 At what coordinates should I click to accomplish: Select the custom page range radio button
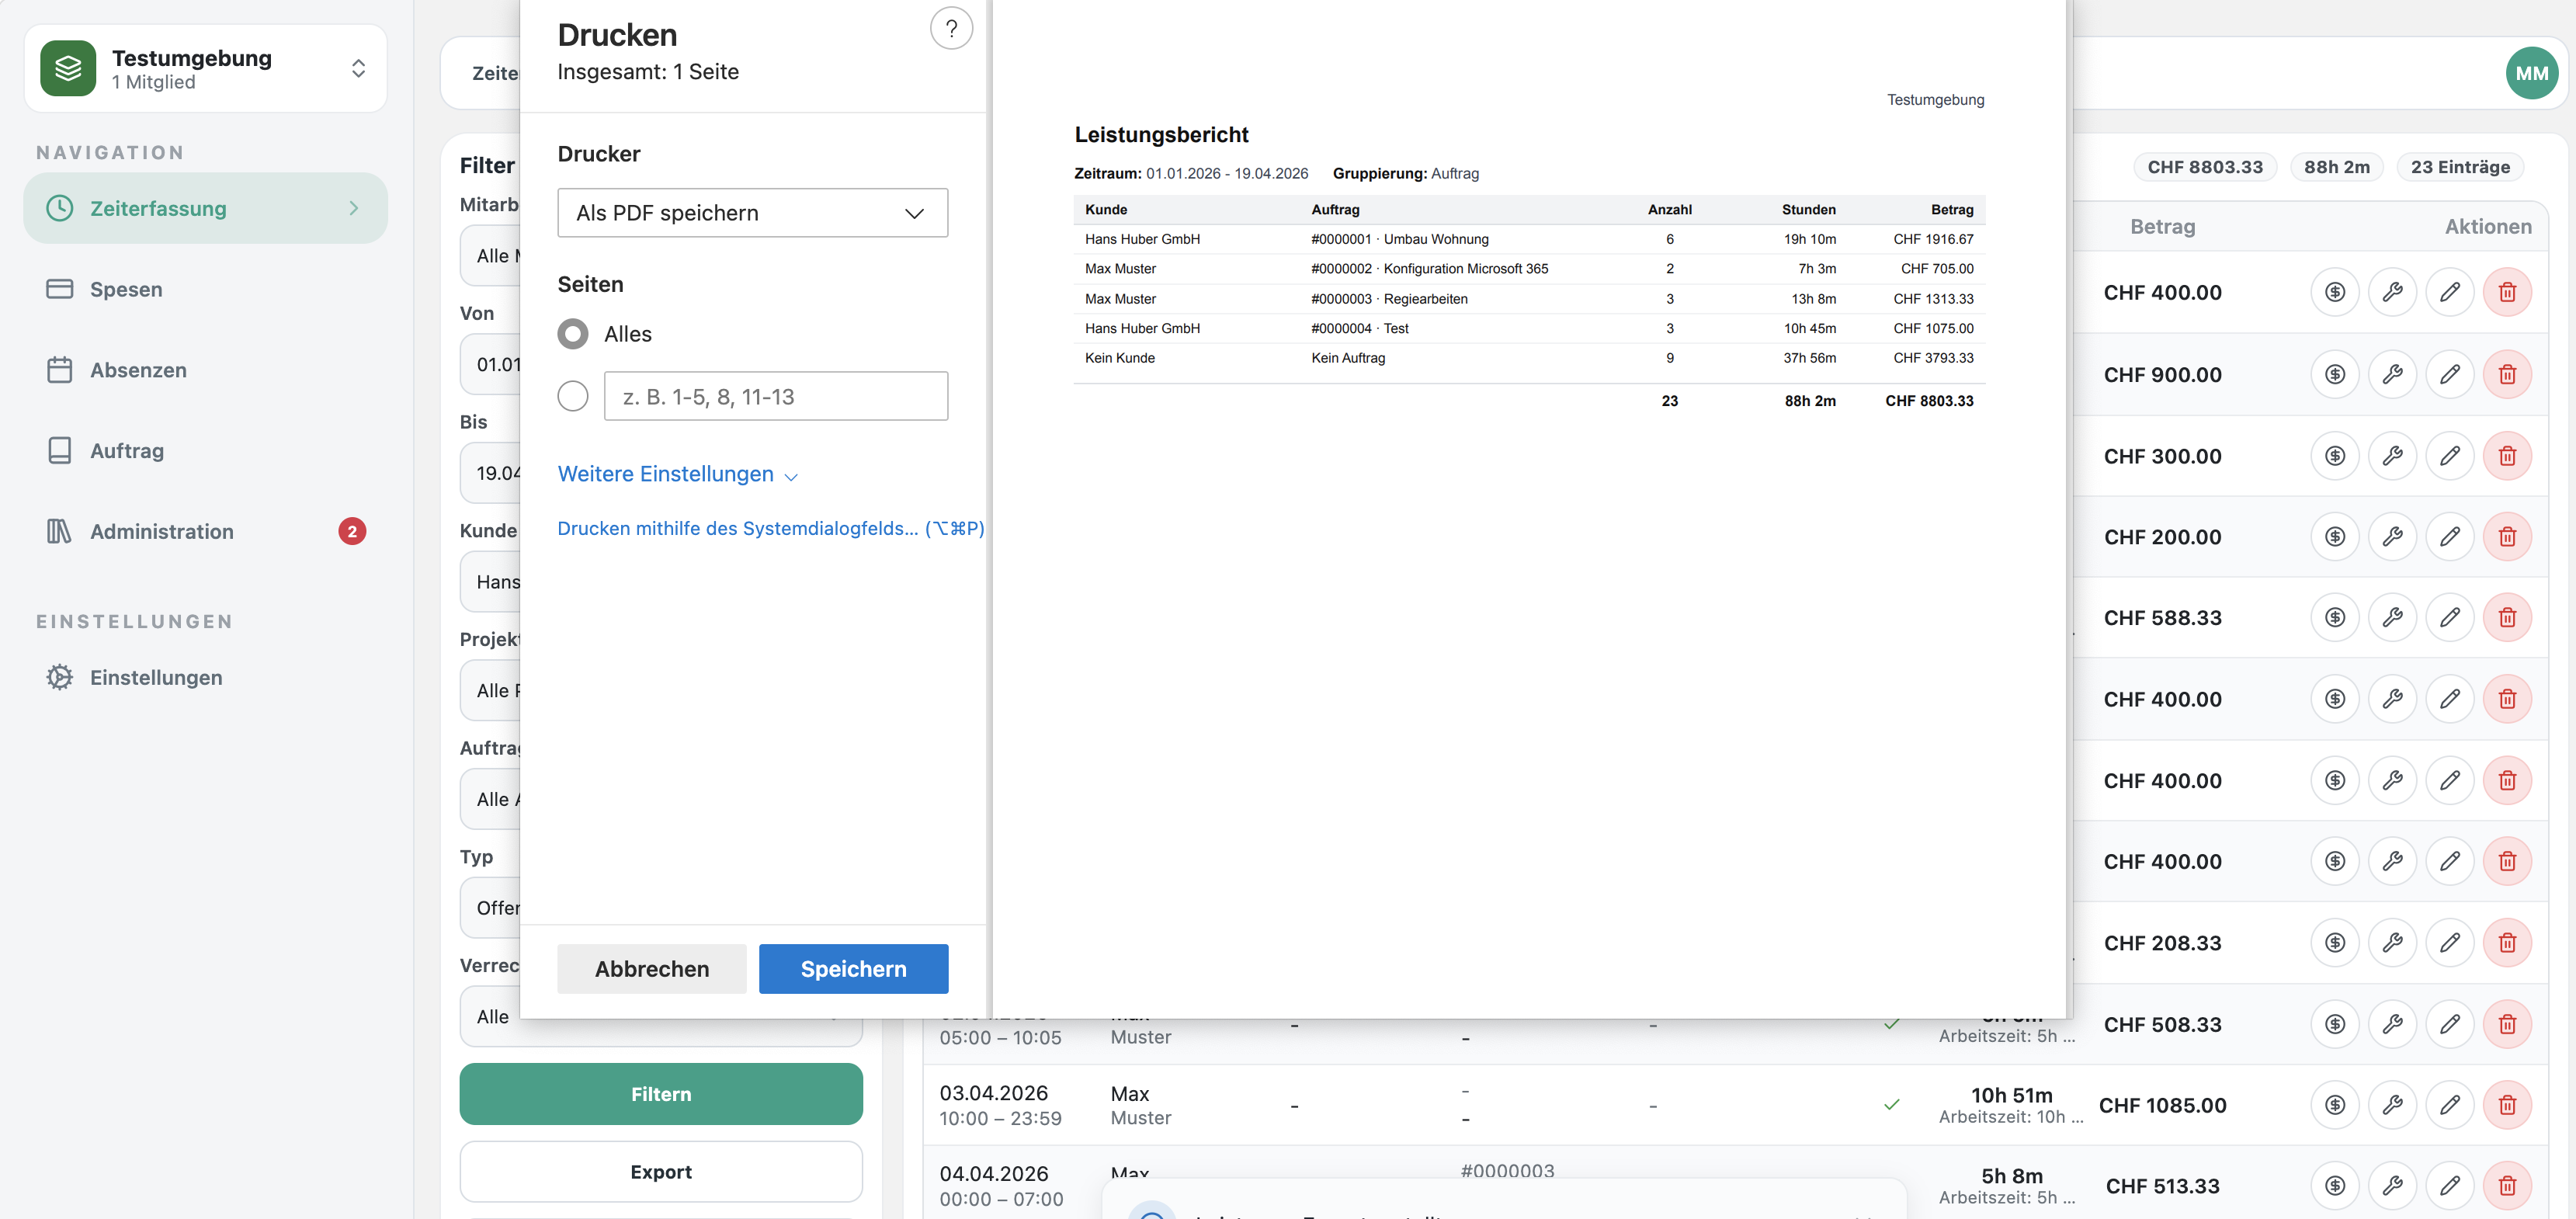coord(573,396)
